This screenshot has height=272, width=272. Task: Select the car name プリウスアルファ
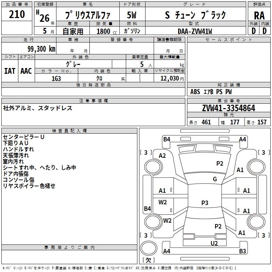click(88, 15)
